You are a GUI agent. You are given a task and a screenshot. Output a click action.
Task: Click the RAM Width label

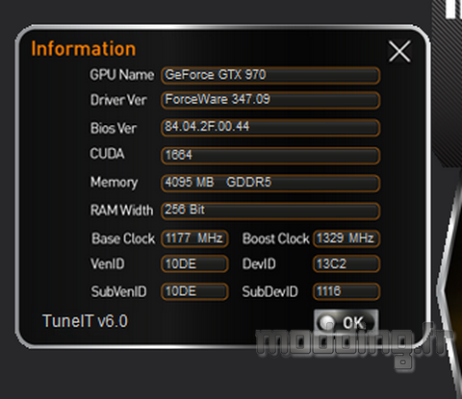click(121, 211)
